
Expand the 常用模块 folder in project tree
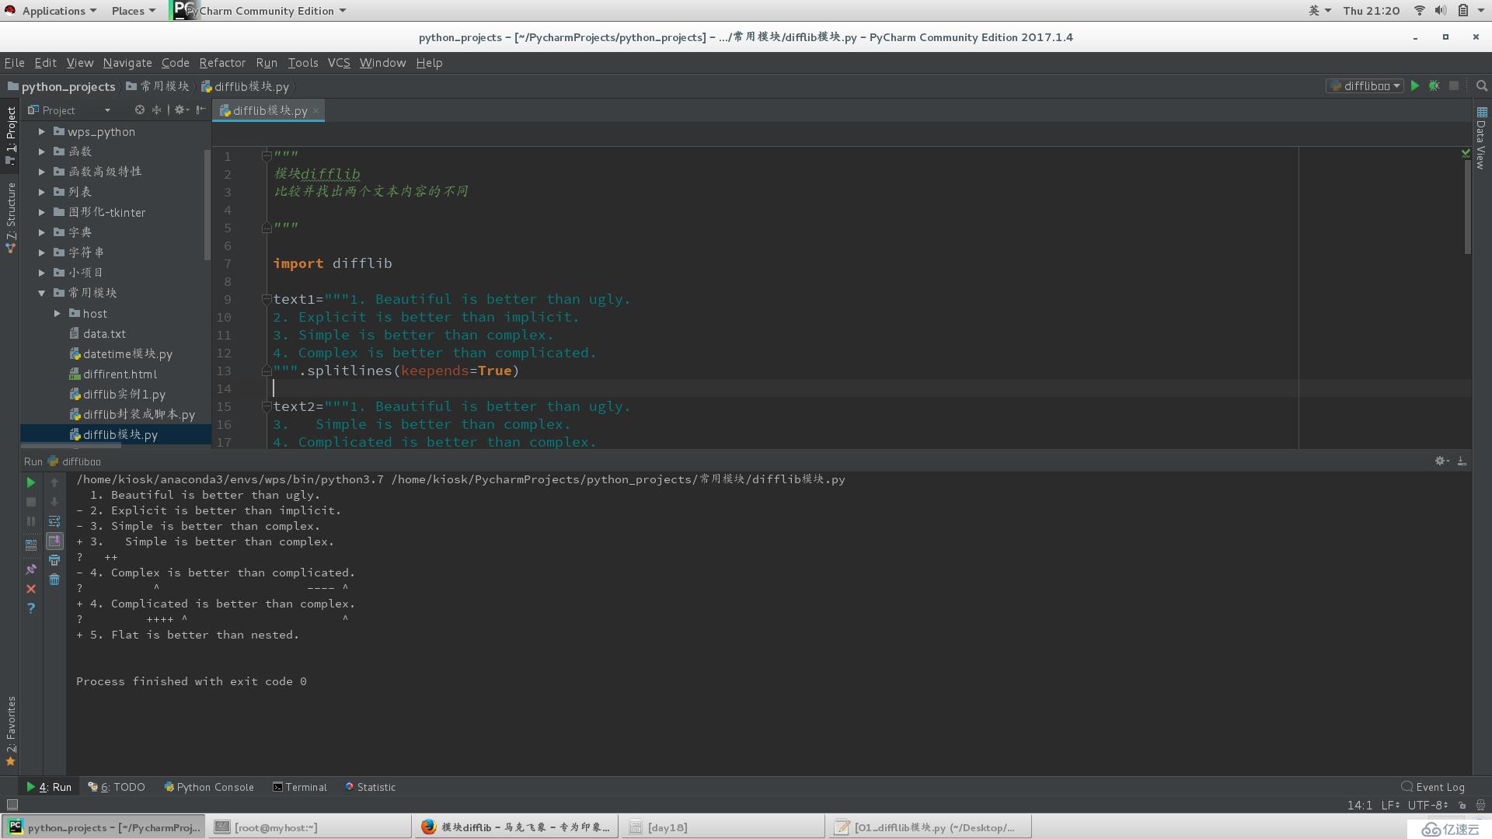pos(41,292)
